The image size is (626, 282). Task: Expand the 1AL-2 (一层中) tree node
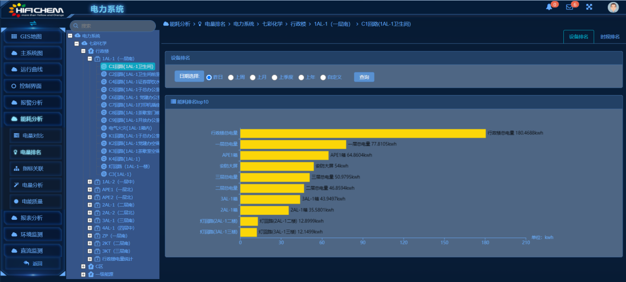pos(90,181)
